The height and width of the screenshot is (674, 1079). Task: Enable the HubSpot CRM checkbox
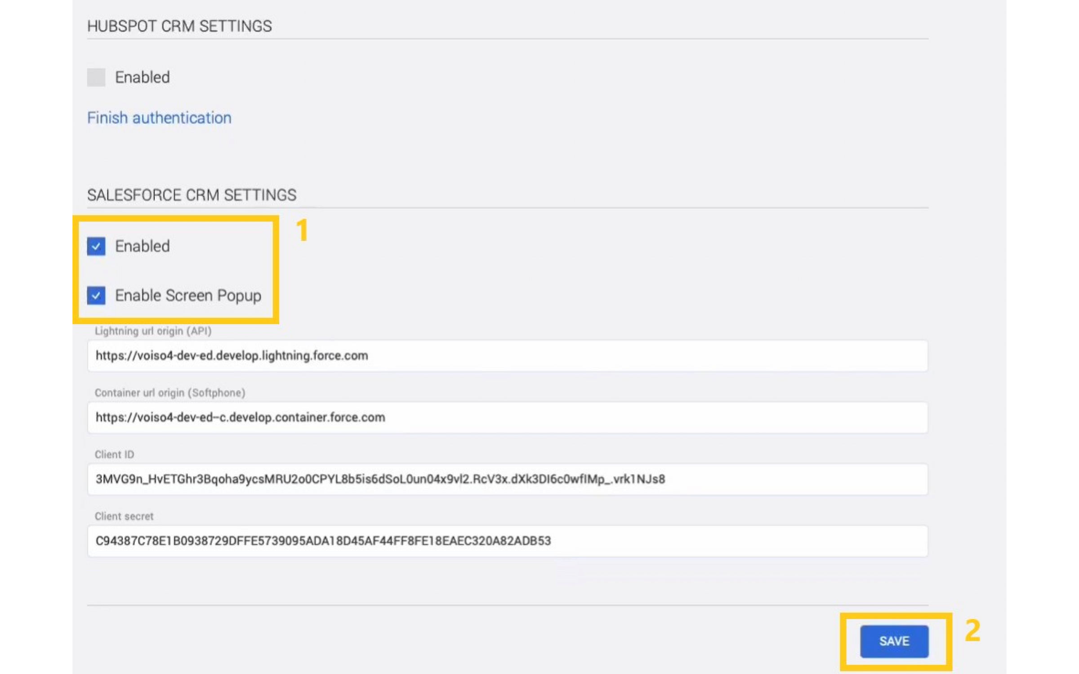tap(96, 77)
